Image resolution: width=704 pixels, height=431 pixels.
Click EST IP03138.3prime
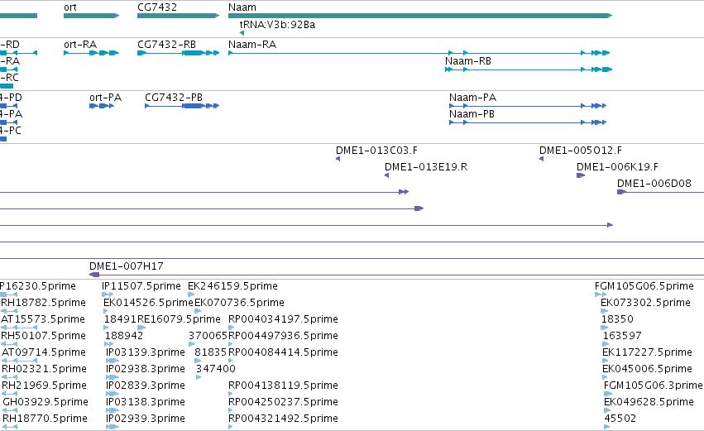tap(146, 402)
